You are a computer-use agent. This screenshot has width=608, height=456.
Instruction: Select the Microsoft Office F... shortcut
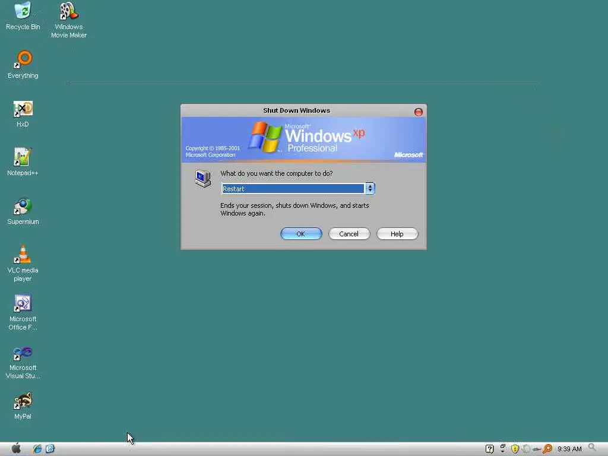pos(23,312)
